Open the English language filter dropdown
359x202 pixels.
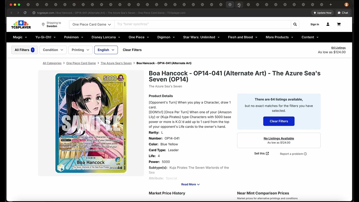pyautogui.click(x=106, y=50)
